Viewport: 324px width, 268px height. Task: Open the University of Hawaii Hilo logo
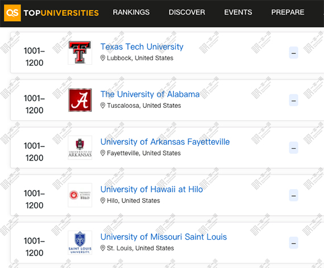pyautogui.click(x=80, y=195)
